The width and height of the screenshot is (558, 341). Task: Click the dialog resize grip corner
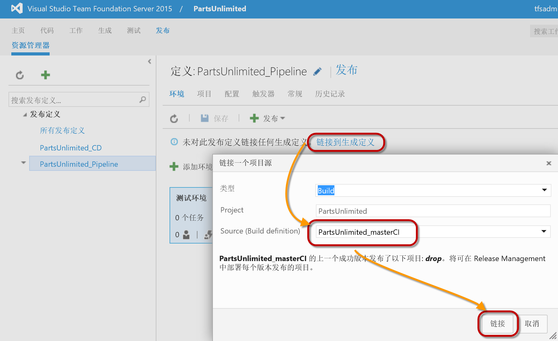click(553, 336)
